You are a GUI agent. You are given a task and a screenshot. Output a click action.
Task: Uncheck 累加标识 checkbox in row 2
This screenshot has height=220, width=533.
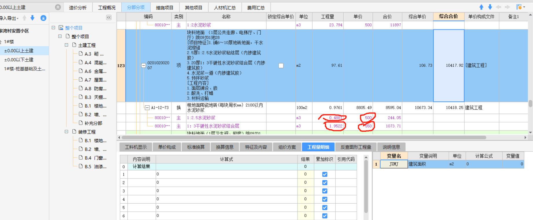(x=325, y=183)
